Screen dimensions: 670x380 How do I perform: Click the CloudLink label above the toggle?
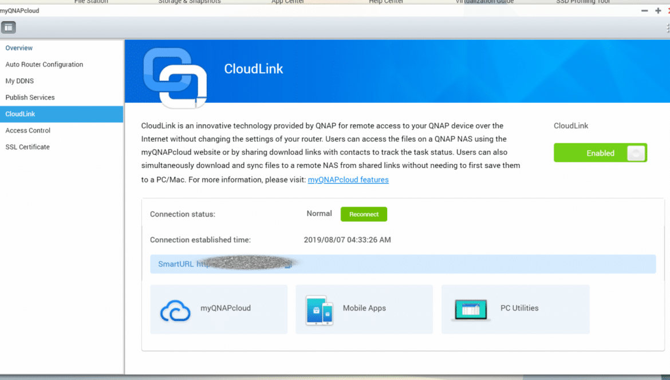point(571,126)
